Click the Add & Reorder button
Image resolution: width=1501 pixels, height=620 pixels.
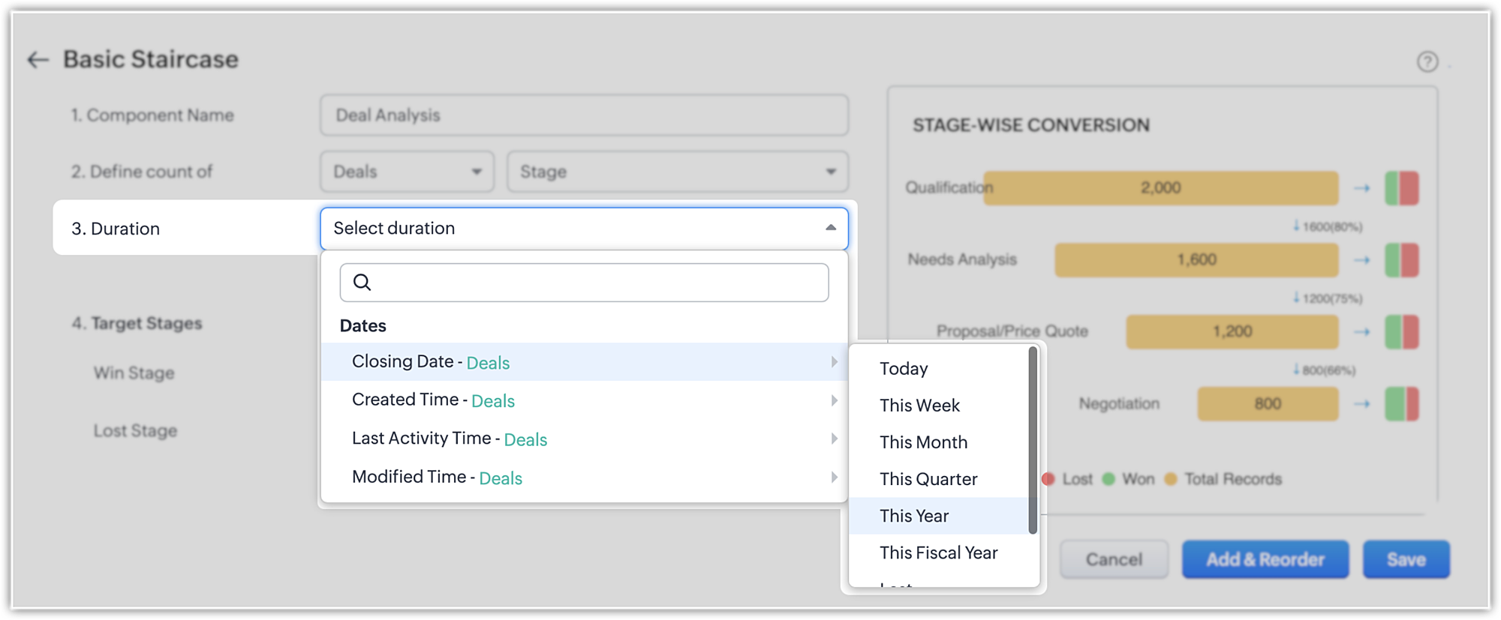[1265, 559]
